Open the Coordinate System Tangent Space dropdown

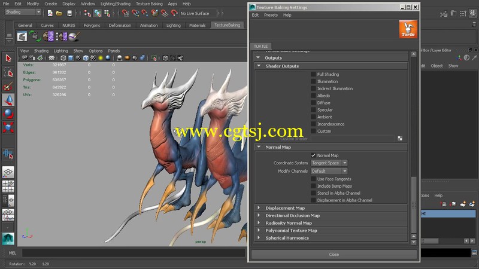[329, 163]
